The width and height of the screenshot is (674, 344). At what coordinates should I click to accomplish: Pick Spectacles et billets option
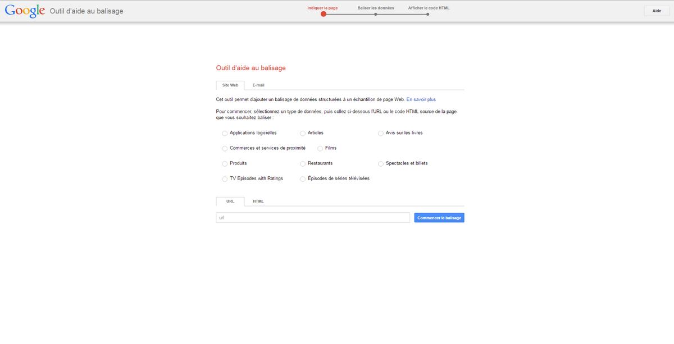(x=381, y=164)
